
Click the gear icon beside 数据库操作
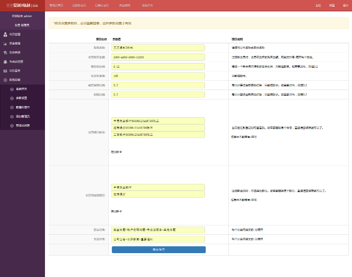click(x=12, y=107)
